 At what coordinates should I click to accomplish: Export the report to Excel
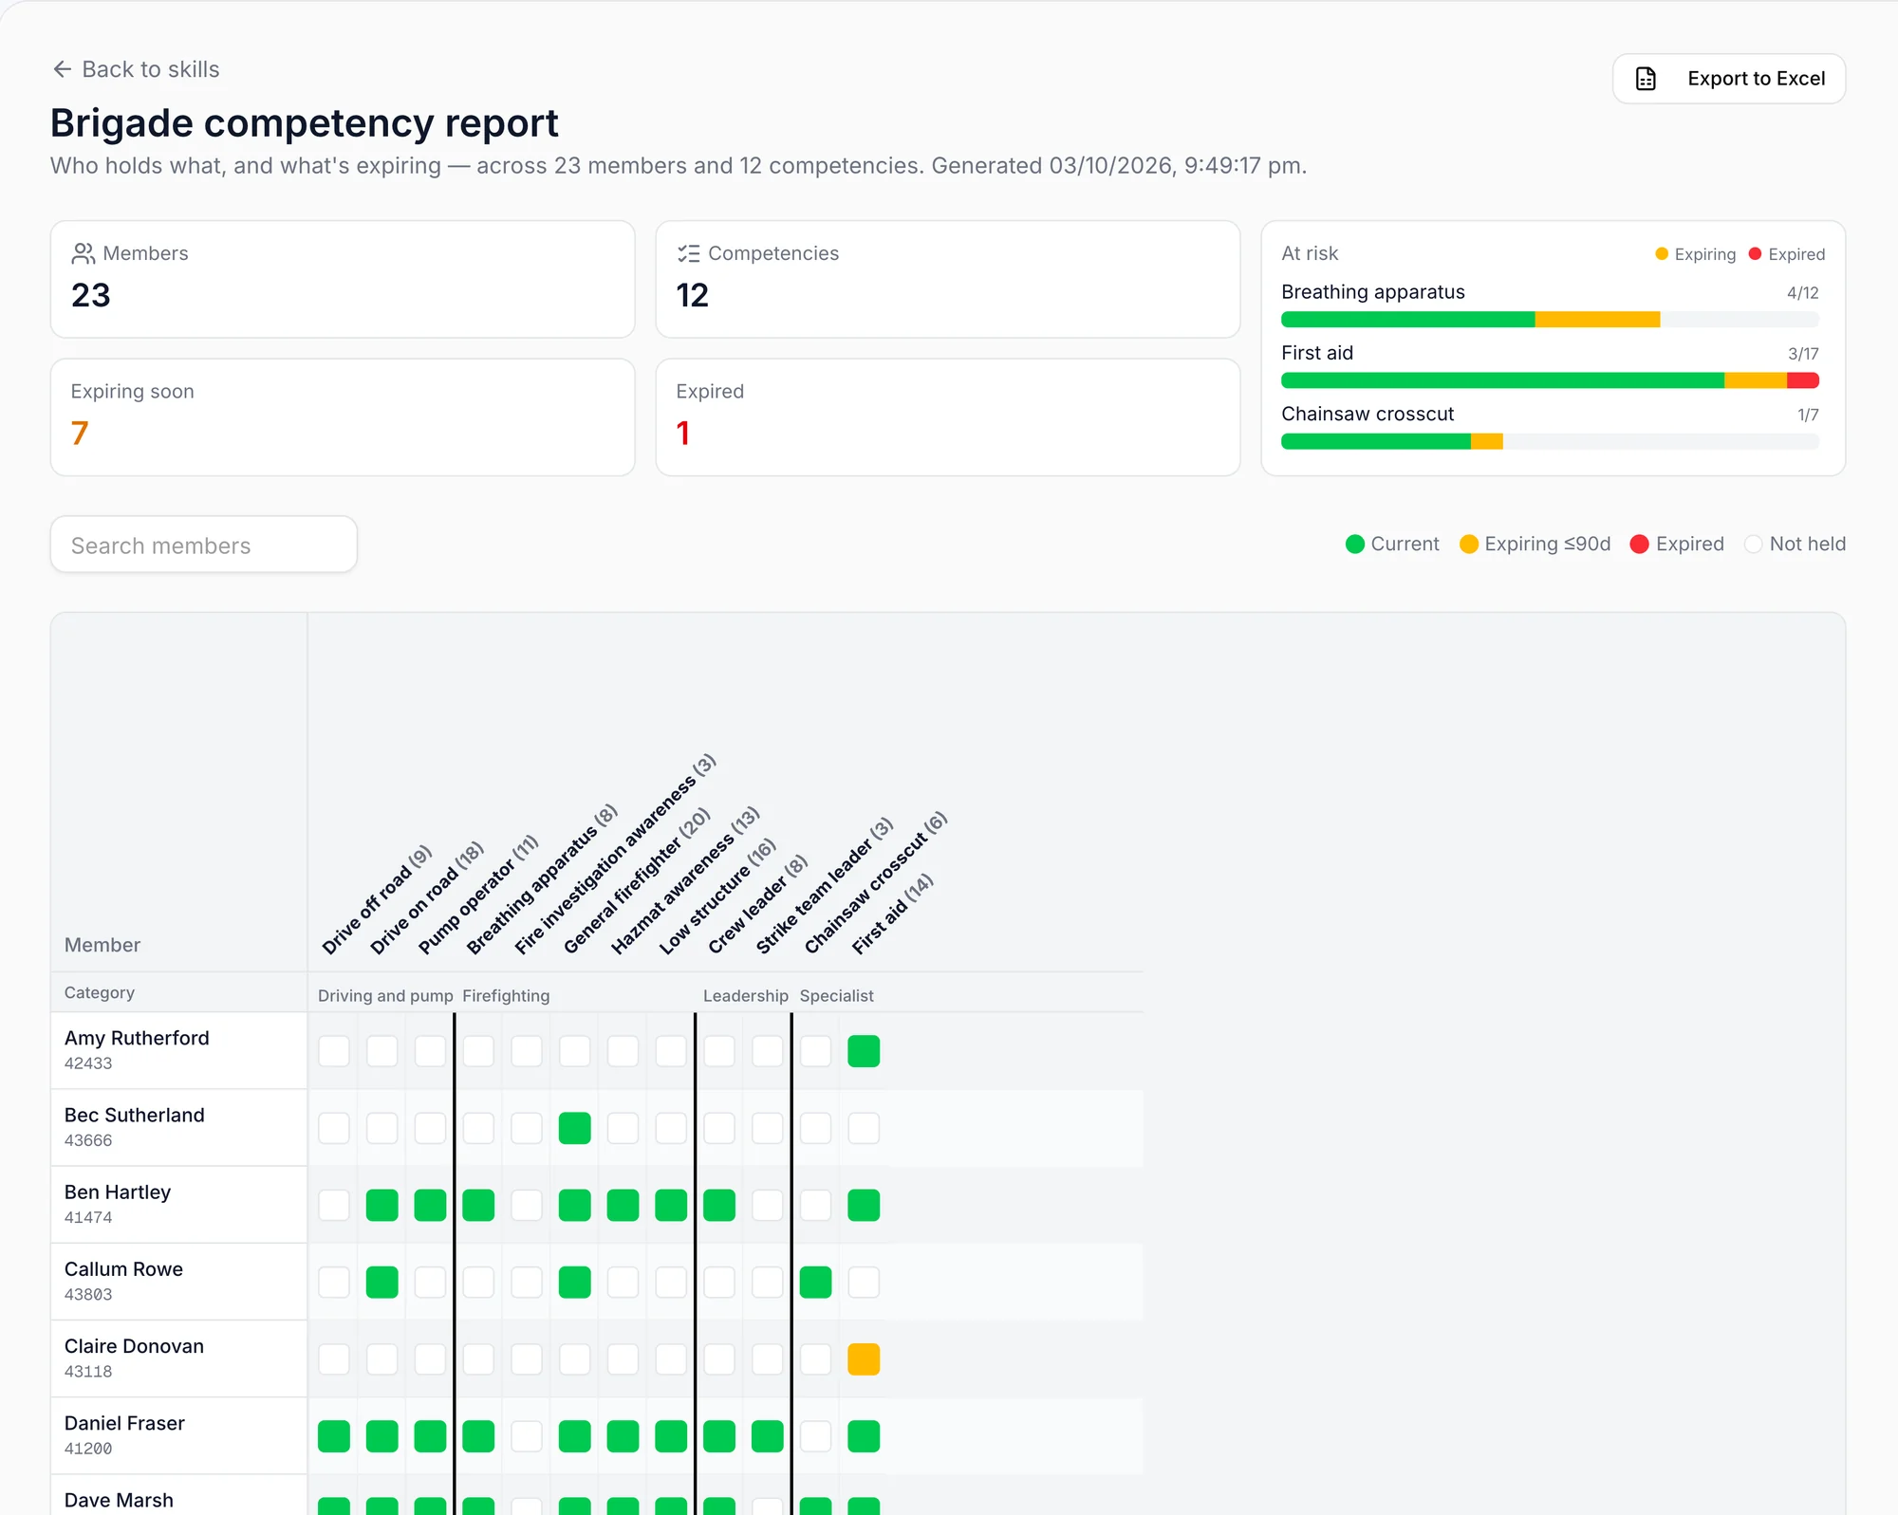(x=1729, y=79)
